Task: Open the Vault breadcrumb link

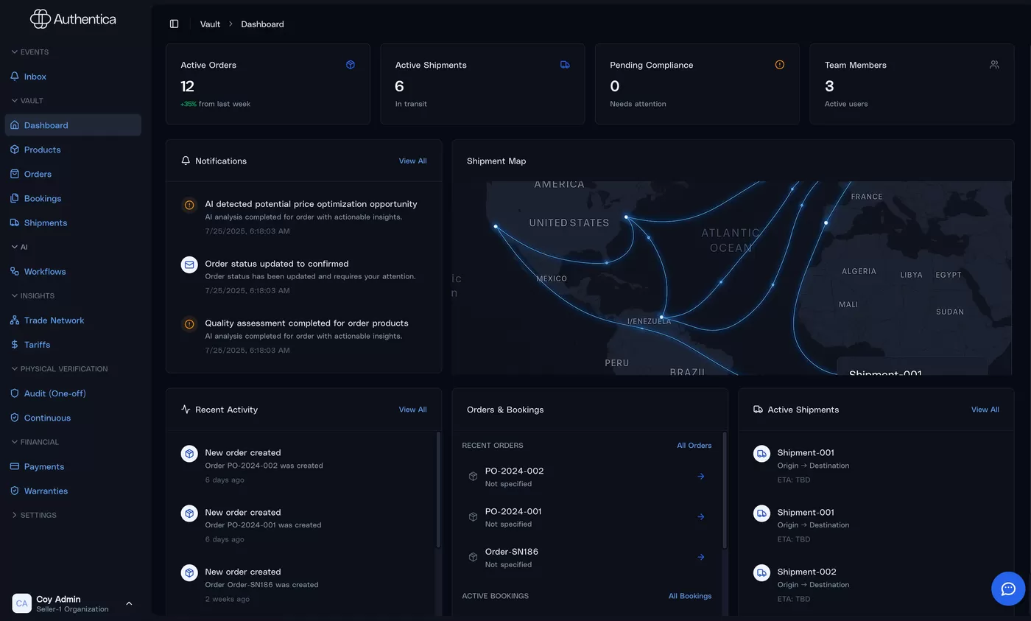Action: [x=210, y=24]
